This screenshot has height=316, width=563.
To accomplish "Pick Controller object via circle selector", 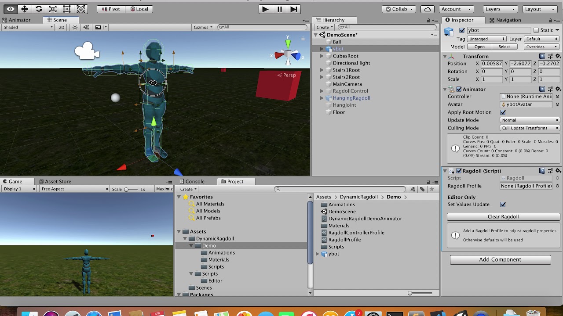I will click(558, 97).
